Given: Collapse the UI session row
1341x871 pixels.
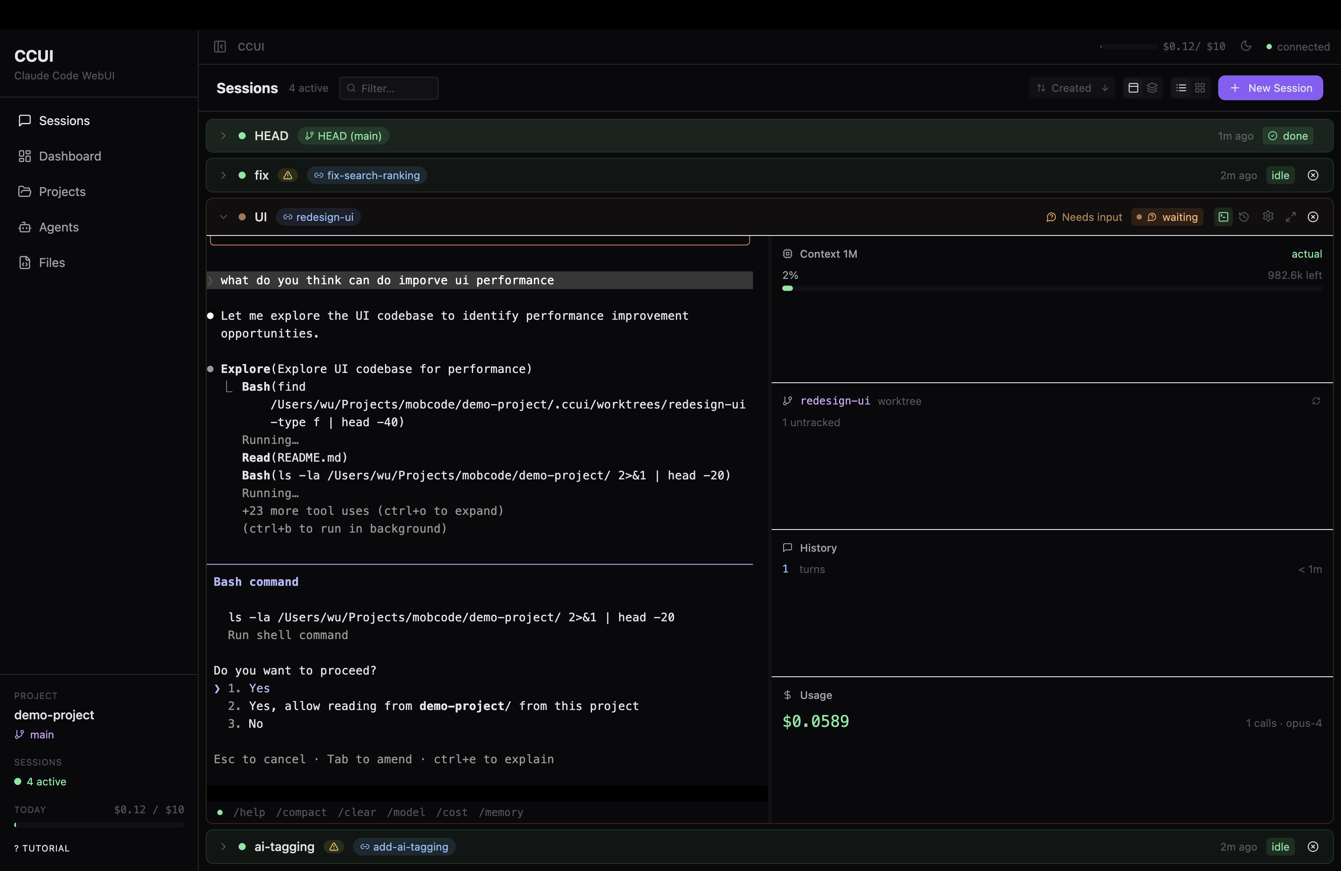Looking at the screenshot, I should pyautogui.click(x=223, y=217).
